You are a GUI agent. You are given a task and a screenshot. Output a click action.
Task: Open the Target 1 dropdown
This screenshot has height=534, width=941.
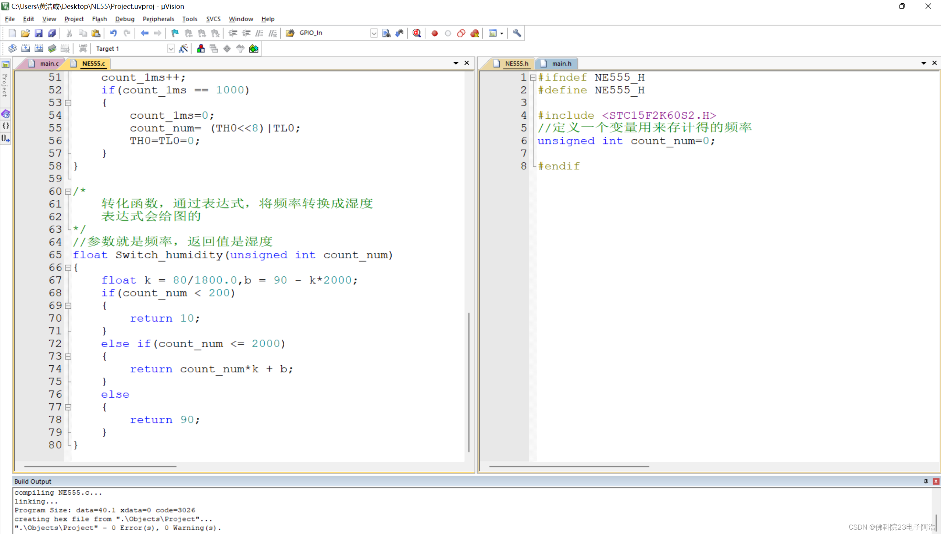(171, 49)
